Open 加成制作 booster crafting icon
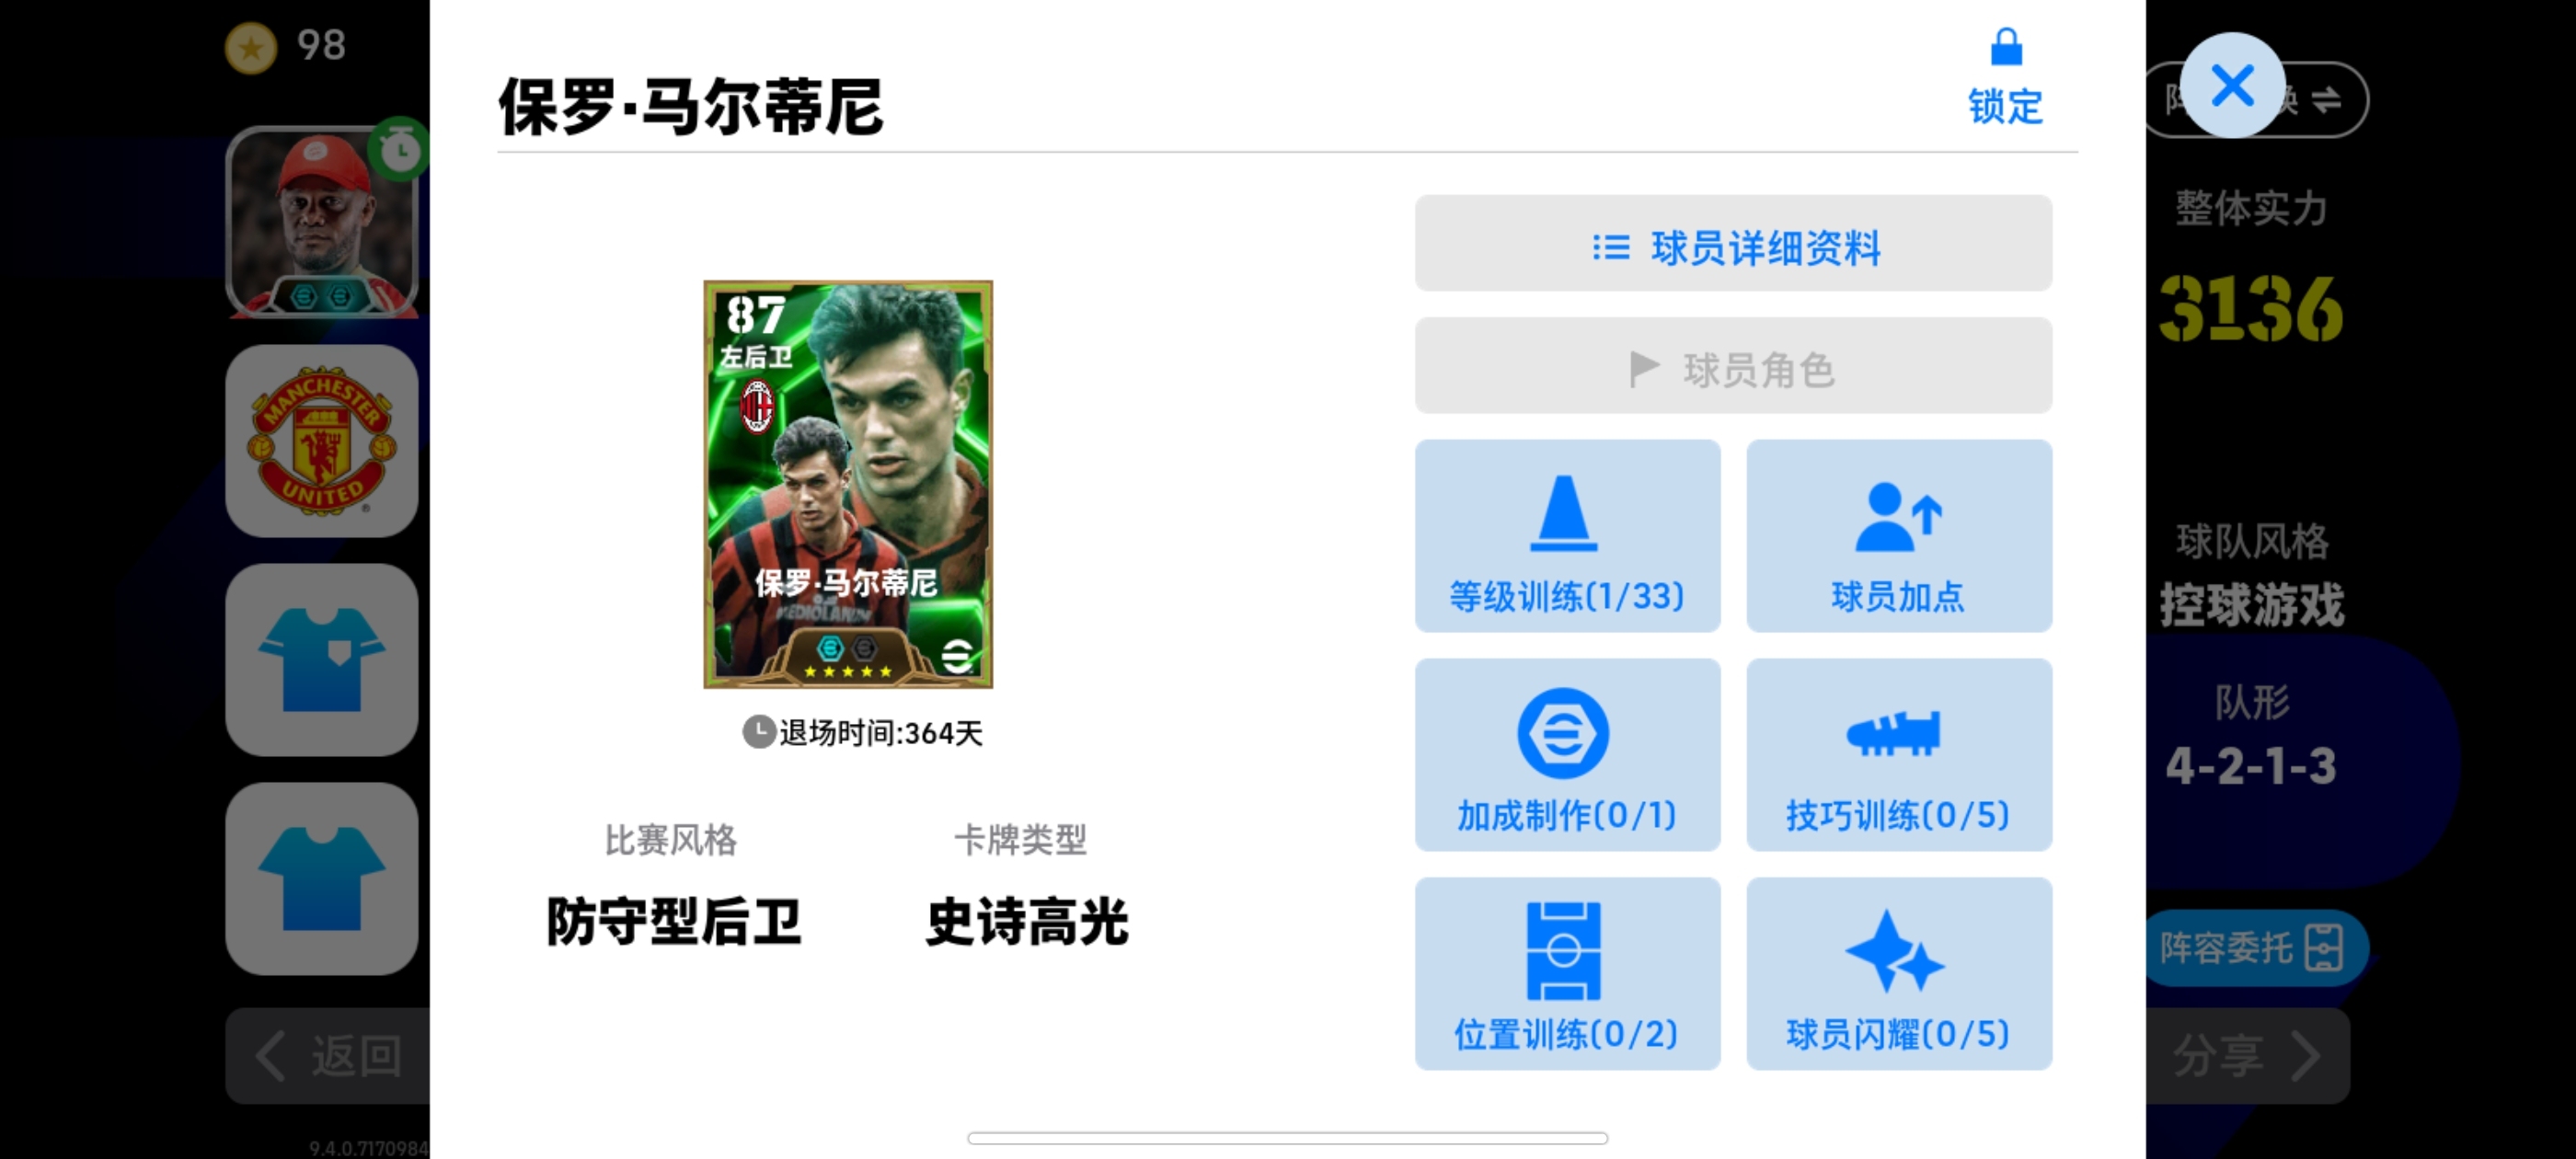Image resolution: width=2576 pixels, height=1159 pixels. 1567,755
